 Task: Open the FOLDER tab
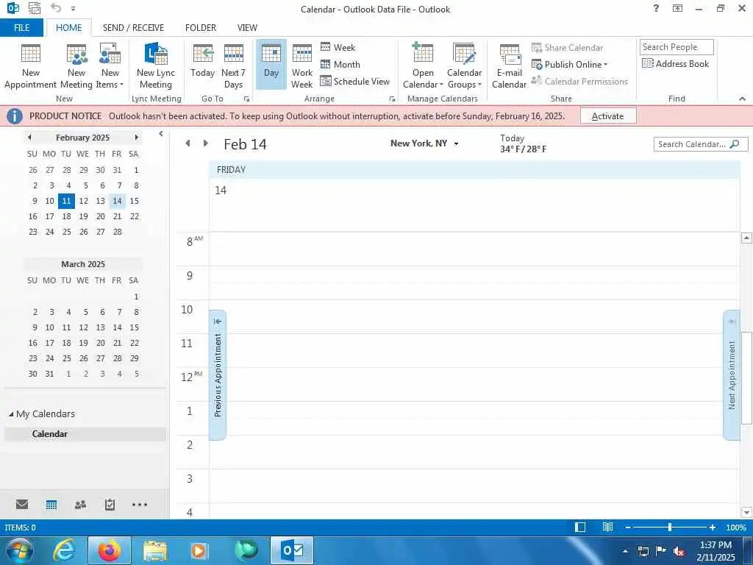pyautogui.click(x=201, y=27)
